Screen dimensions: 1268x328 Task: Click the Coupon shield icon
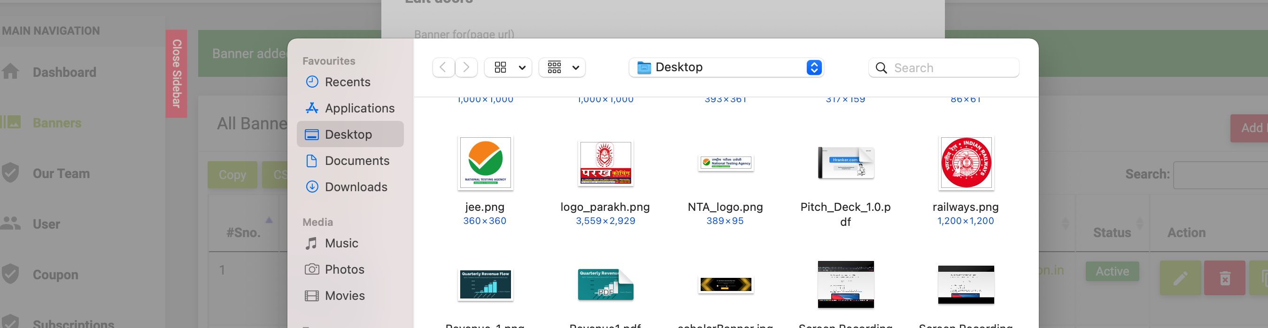(x=10, y=274)
